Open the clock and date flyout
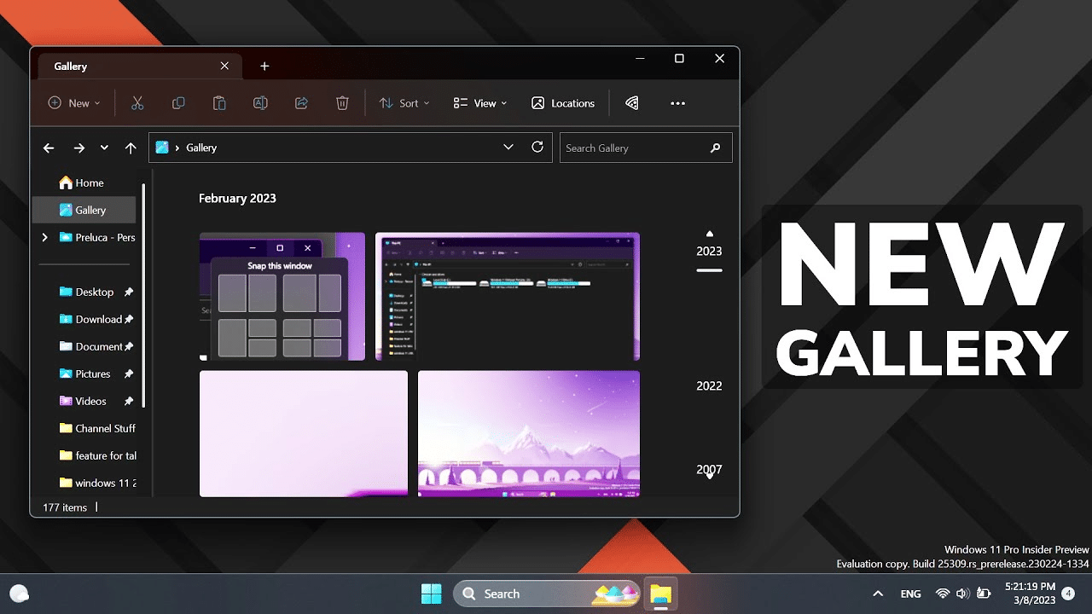The width and height of the screenshot is (1092, 614). tap(1030, 594)
